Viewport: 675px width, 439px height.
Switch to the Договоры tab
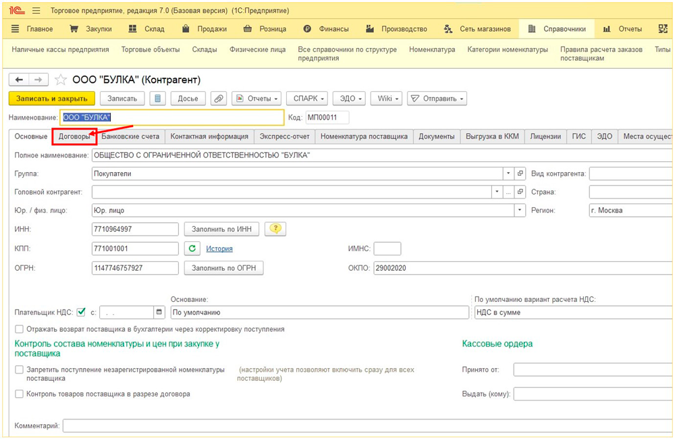coord(74,136)
